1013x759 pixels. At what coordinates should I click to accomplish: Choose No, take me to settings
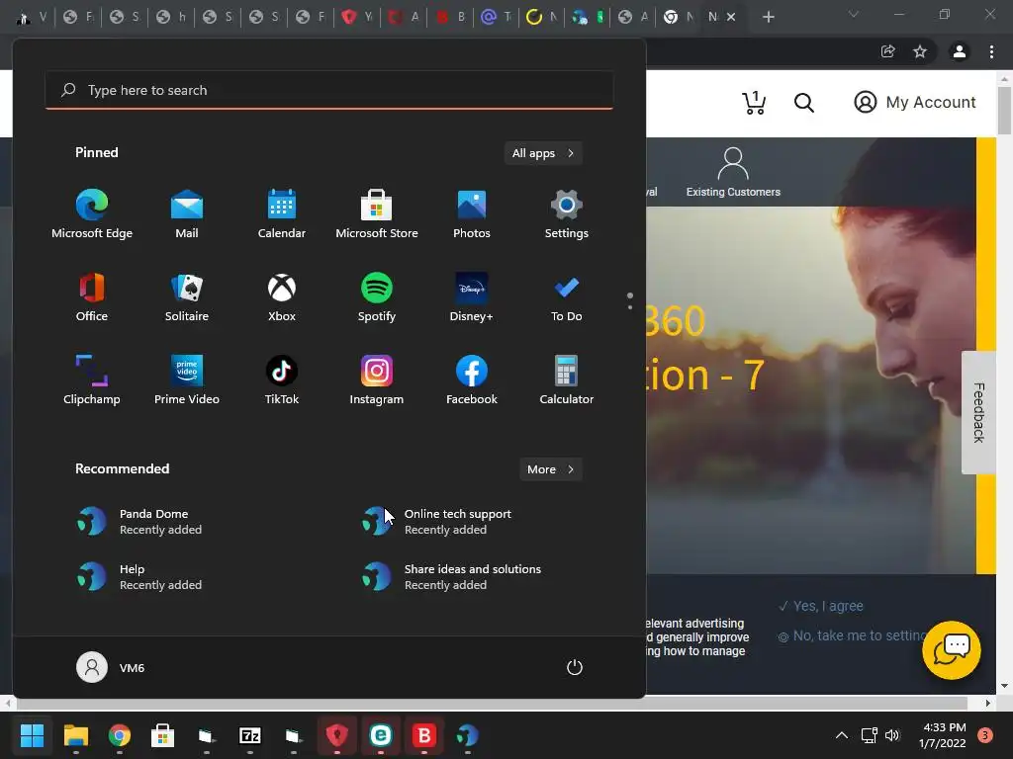click(852, 636)
